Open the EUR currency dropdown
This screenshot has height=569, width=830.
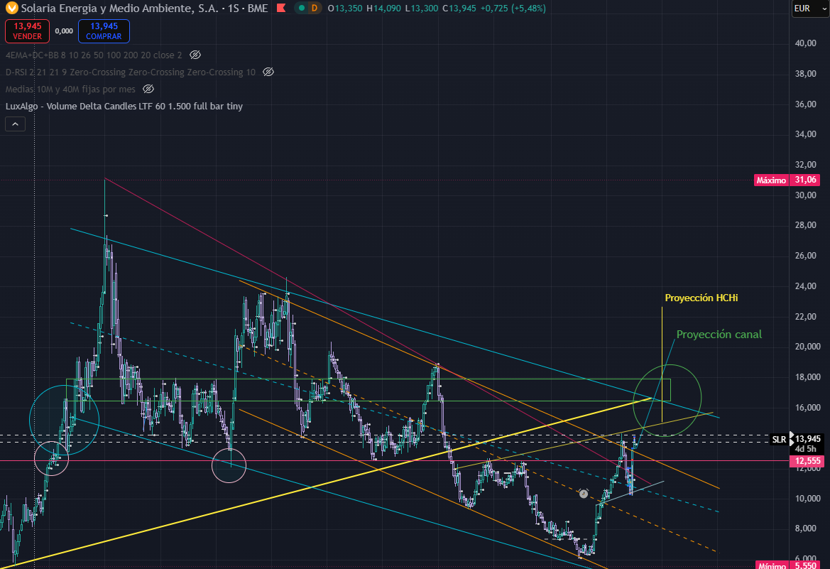810,9
